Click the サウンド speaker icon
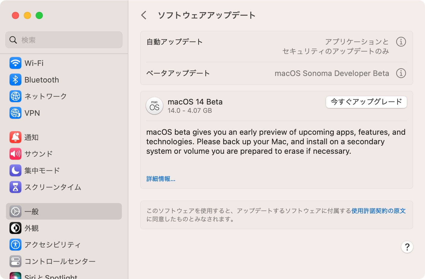 [x=15, y=154]
